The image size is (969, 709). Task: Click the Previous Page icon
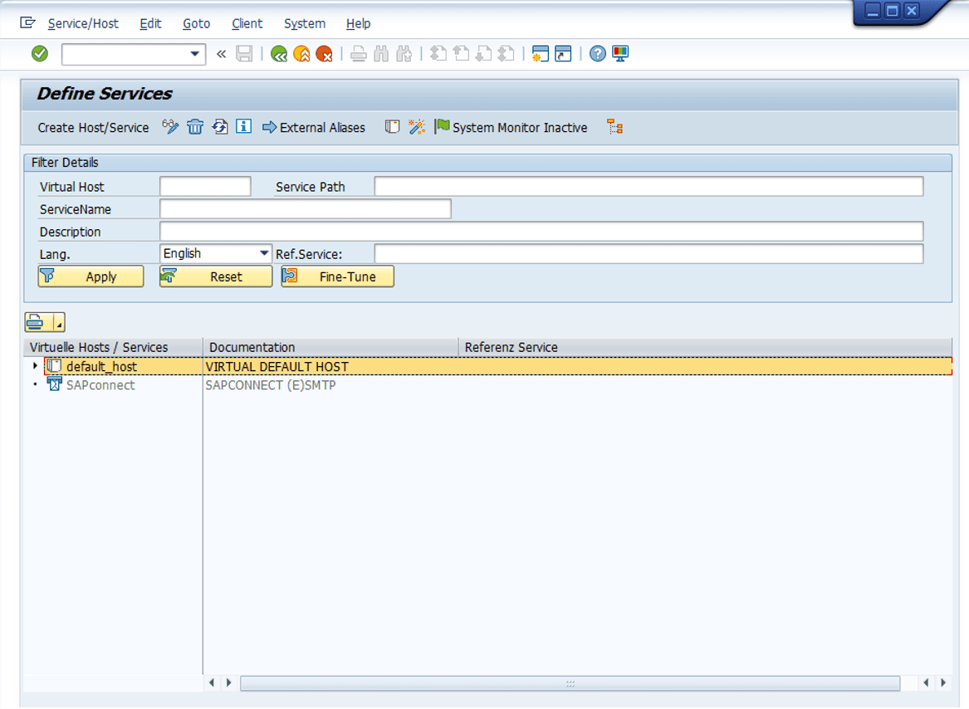click(x=461, y=54)
